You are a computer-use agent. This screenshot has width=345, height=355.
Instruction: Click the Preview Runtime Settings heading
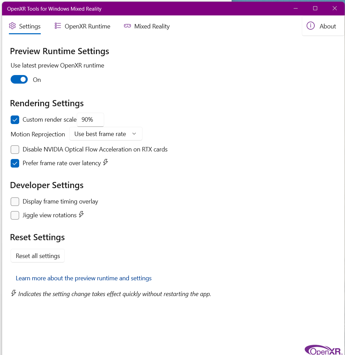tap(60, 51)
